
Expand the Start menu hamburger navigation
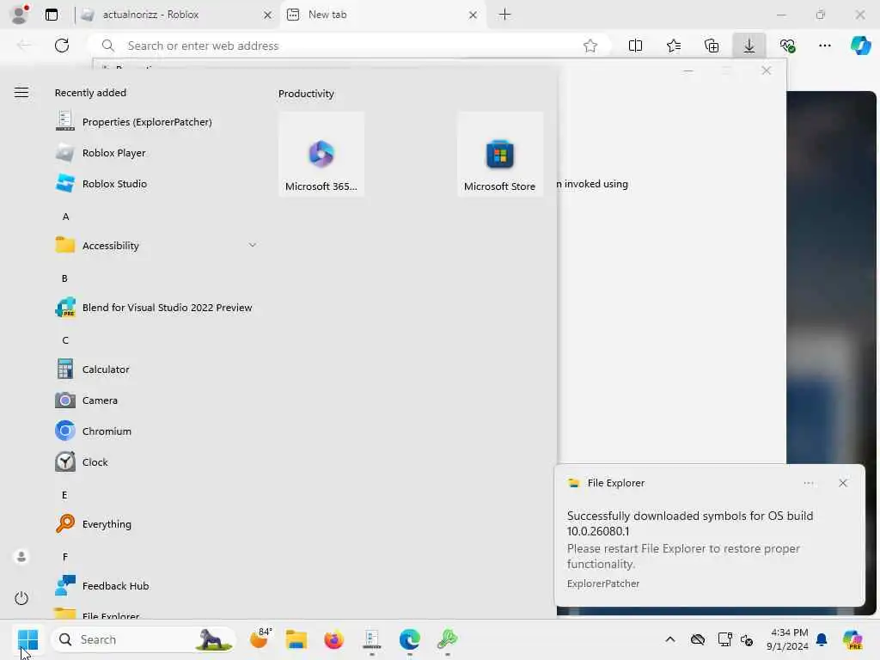(x=21, y=93)
